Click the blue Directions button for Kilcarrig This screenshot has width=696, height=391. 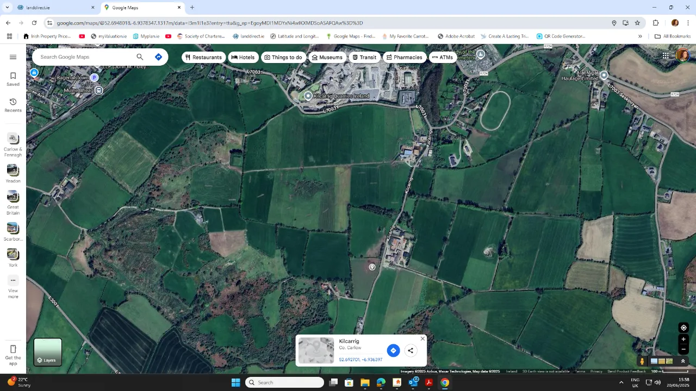pos(393,350)
